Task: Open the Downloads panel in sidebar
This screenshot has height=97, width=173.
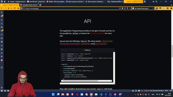Action: tap(2, 20)
